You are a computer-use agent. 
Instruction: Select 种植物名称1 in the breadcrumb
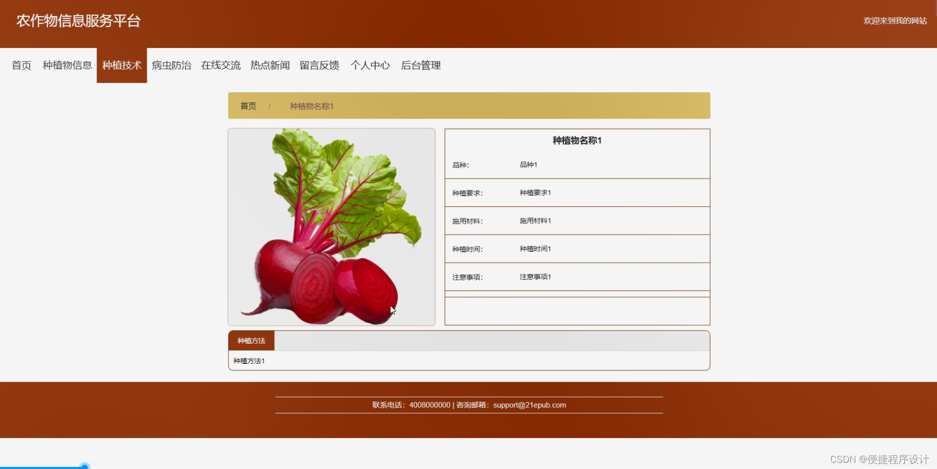click(x=311, y=106)
